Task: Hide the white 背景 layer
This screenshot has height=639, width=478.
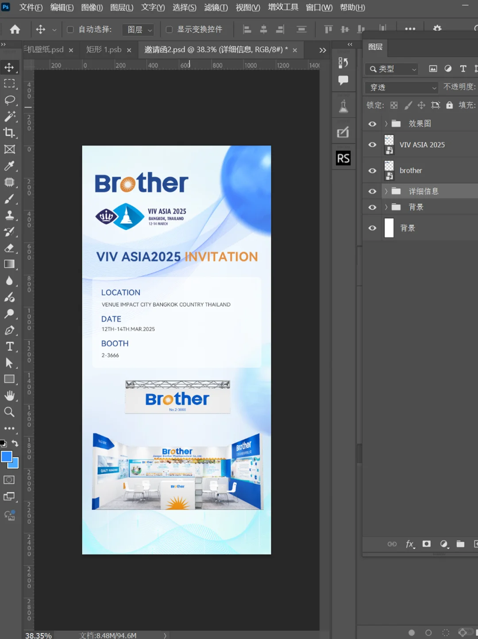Action: click(x=372, y=228)
